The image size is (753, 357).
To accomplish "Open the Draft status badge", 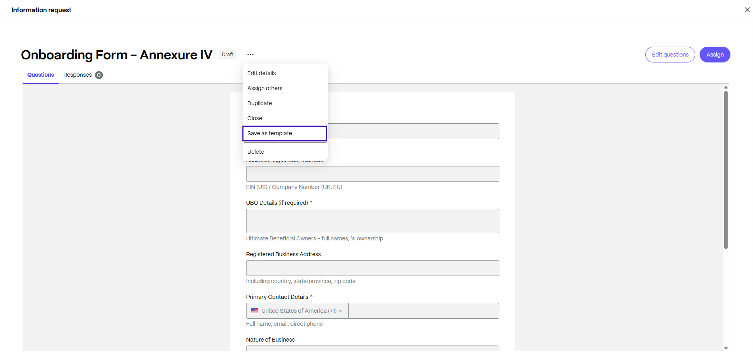I will (x=227, y=54).
